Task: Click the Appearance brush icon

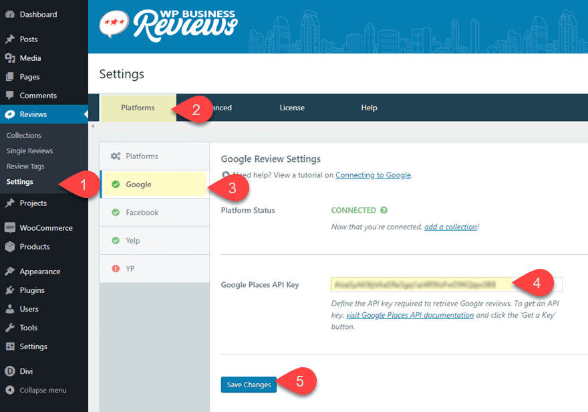Action: pos(10,272)
